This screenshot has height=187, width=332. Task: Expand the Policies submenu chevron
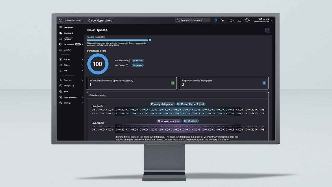pyautogui.click(x=82, y=60)
